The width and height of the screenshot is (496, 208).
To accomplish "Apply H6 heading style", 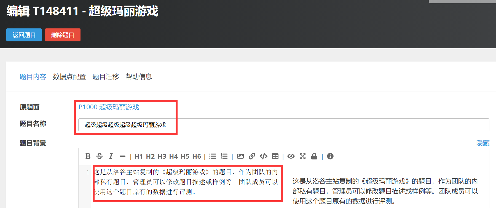I will (x=197, y=156).
